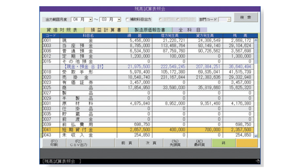Viewport: 300px width, 168px height.
Task: Open the end month 03月 dropdown
Action: (119, 19)
